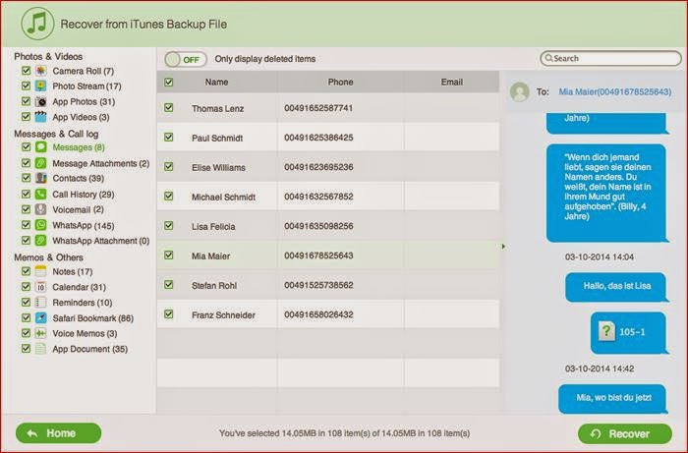Select Messages (8) category
This screenshot has width=688, height=453.
79,147
